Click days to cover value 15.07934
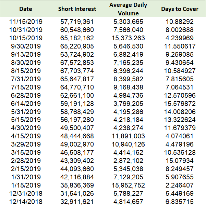This screenshot has width=206, height=206. tap(180, 161)
